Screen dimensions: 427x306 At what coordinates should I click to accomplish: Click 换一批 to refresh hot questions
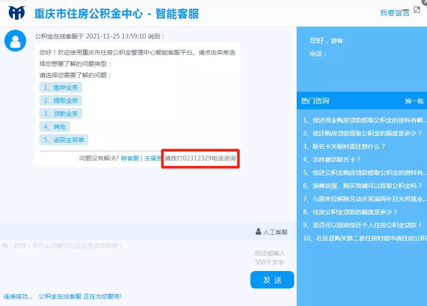pyautogui.click(x=414, y=101)
